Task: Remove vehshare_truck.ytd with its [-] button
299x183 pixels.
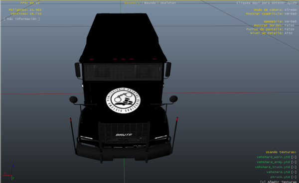Action: (x=294, y=167)
